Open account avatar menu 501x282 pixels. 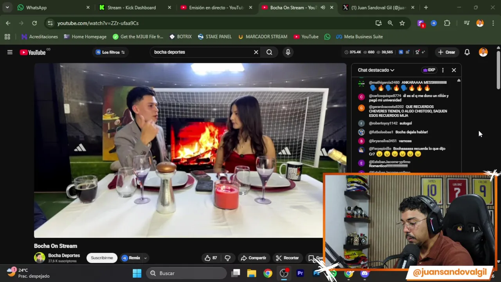click(483, 52)
